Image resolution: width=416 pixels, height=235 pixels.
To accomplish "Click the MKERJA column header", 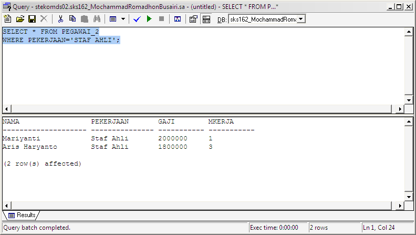I will (x=221, y=121).
